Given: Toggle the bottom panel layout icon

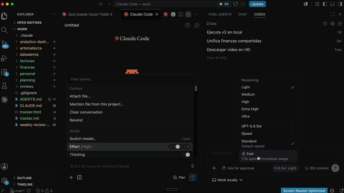Looking at the screenshot, I should pyautogui.click(x=332, y=4).
